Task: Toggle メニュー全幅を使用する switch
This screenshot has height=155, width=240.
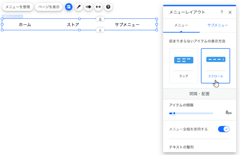Action: 224,129
